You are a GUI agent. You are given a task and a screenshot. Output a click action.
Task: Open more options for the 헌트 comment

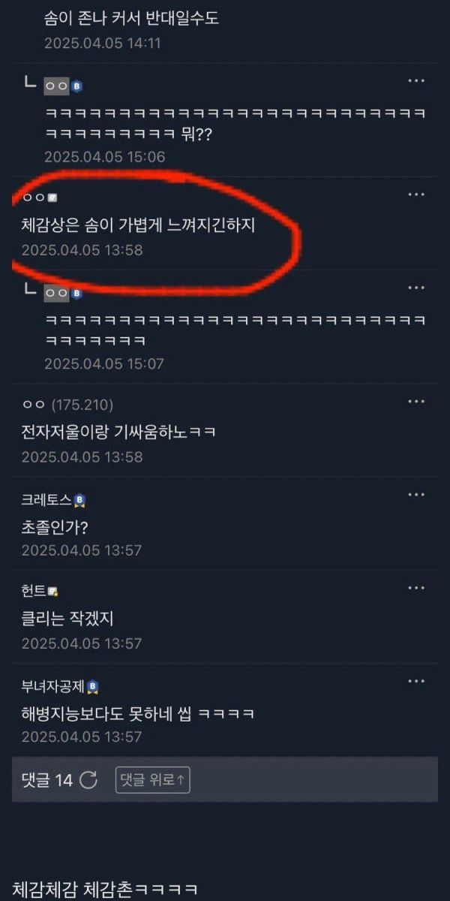416,588
